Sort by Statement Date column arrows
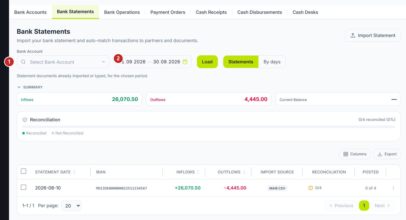 pos(74,172)
